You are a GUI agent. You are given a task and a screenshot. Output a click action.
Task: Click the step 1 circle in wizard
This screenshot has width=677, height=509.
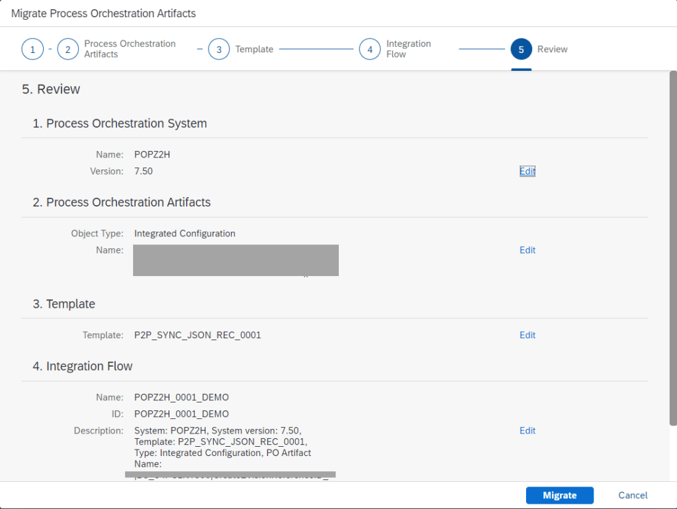click(x=32, y=50)
